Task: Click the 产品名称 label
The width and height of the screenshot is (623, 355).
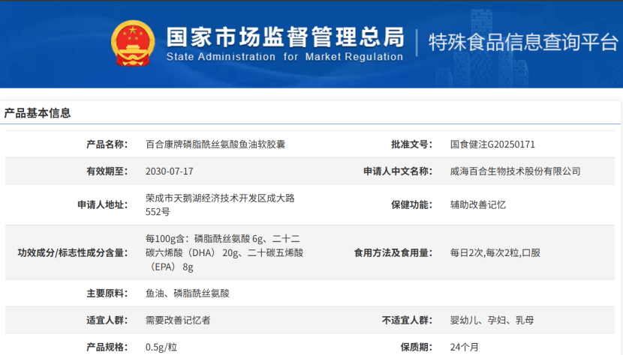Action: click(107, 145)
